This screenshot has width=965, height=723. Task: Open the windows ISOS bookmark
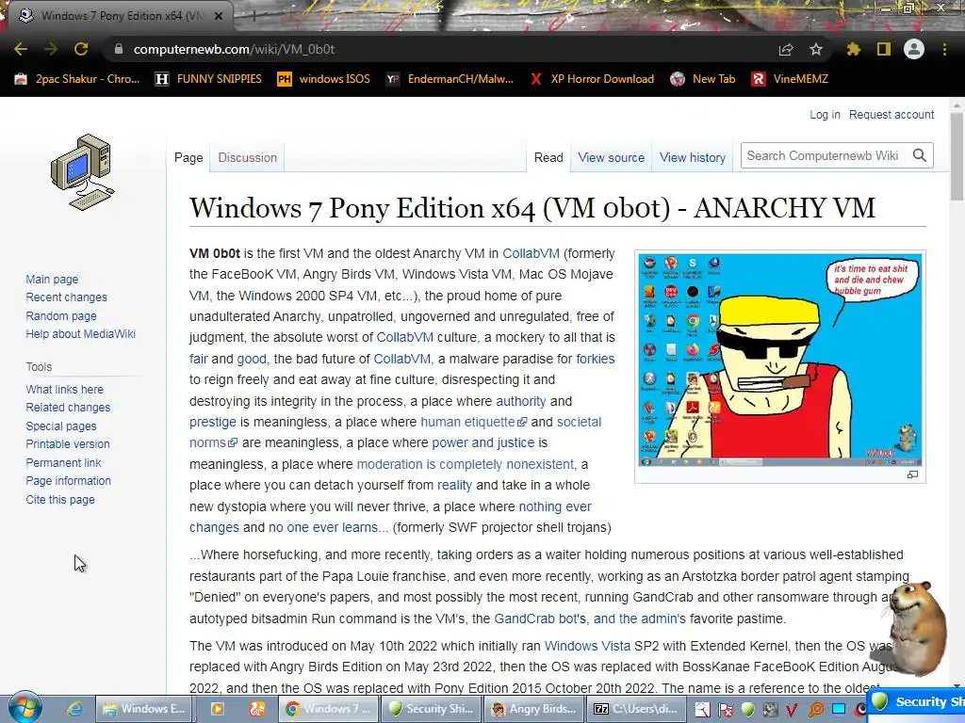(x=324, y=79)
